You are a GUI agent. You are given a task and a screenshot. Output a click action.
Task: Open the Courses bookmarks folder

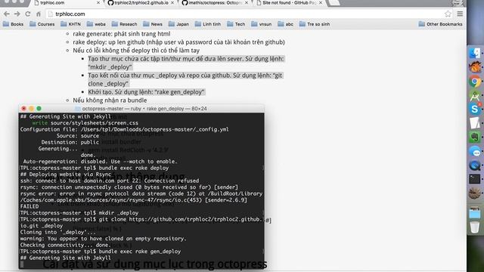[42, 24]
